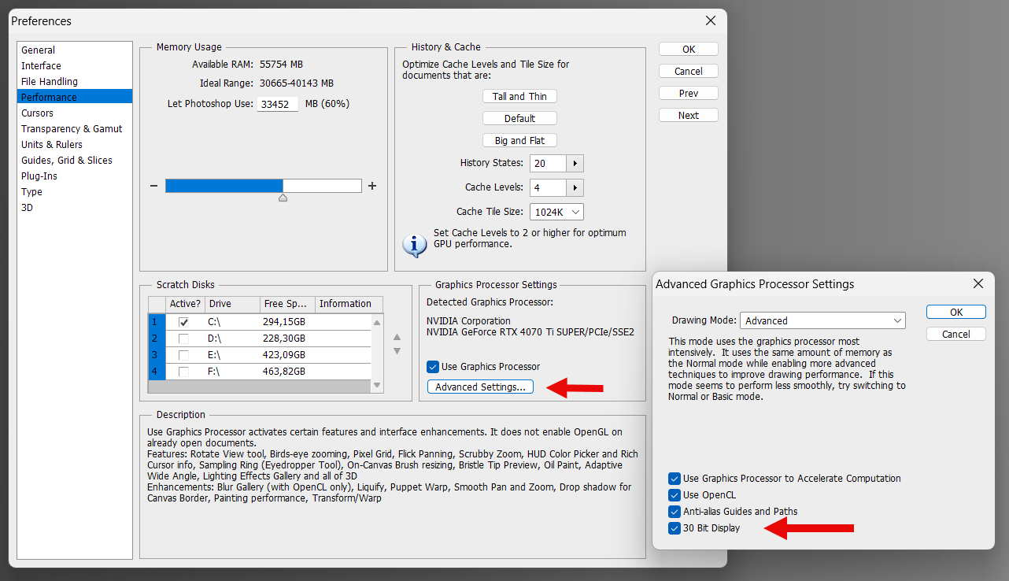Select Interface in the preferences list
This screenshot has width=1009, height=581.
click(41, 66)
